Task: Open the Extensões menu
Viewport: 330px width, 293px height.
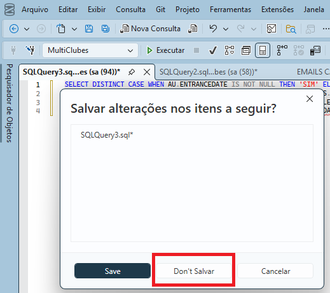Action: click(277, 10)
